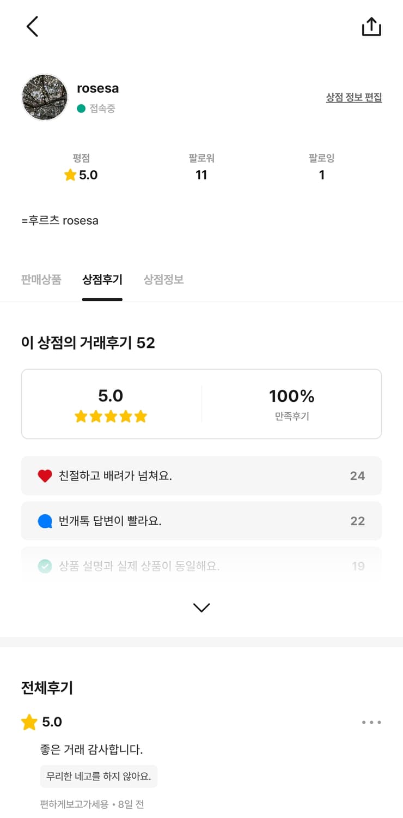Click the five-star rating row
The height and width of the screenshot is (818, 403).
pos(111,417)
